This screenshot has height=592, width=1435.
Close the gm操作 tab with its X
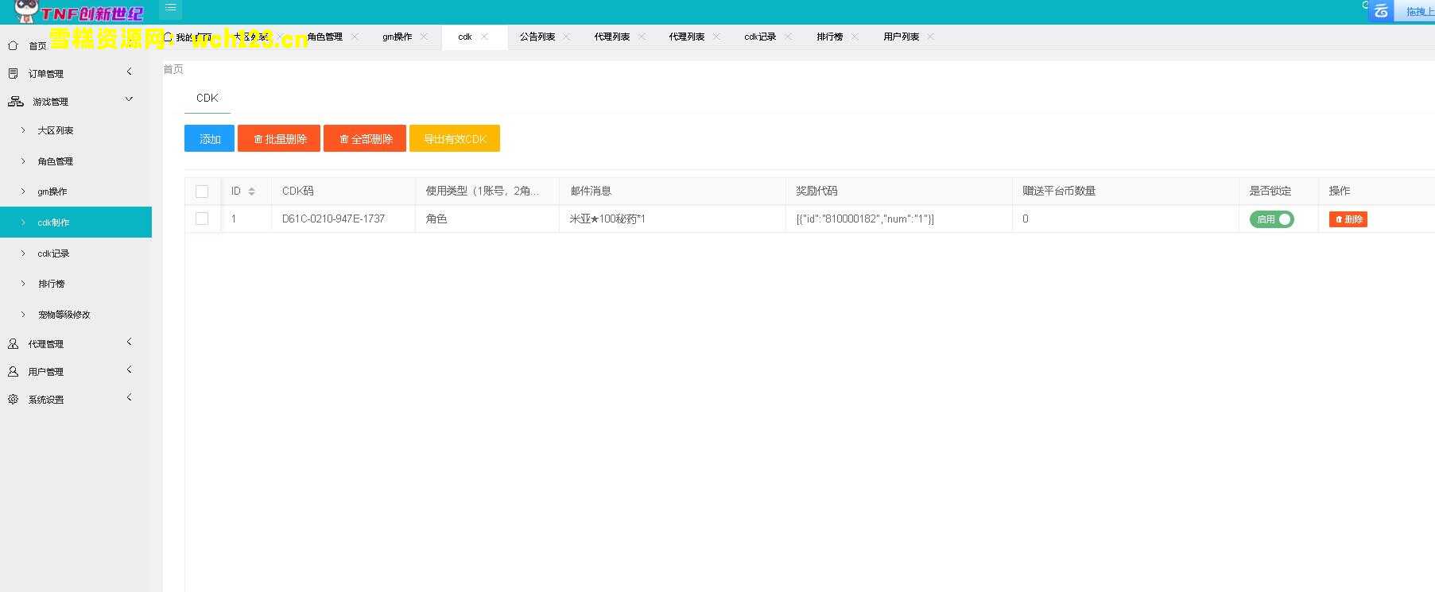[424, 37]
